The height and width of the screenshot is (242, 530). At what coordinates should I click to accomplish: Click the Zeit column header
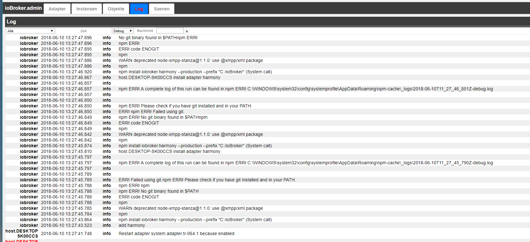[84, 31]
